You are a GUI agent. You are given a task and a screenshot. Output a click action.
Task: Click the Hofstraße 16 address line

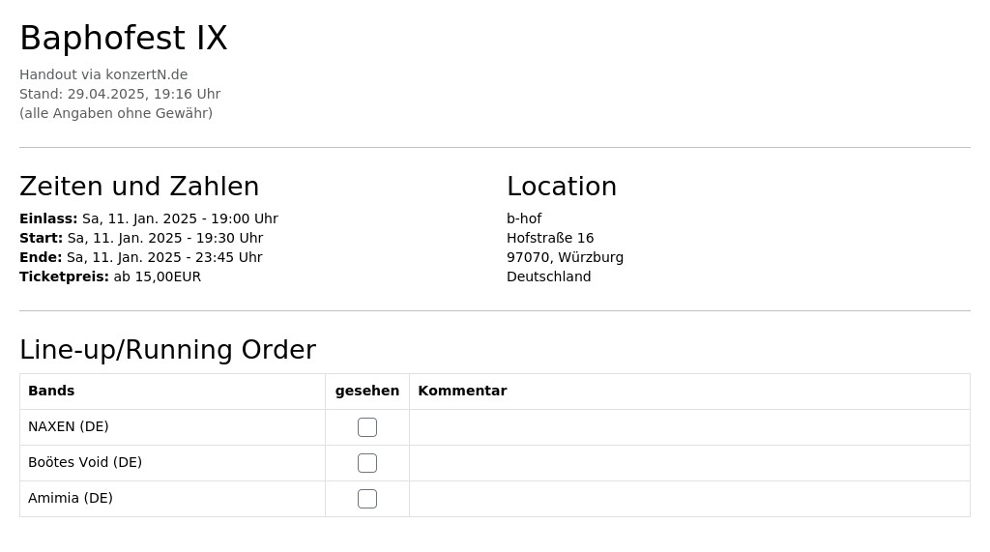click(x=550, y=238)
